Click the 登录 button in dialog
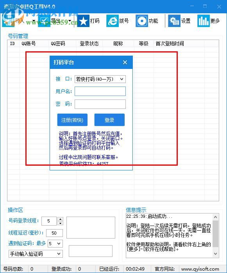 point(109,120)
